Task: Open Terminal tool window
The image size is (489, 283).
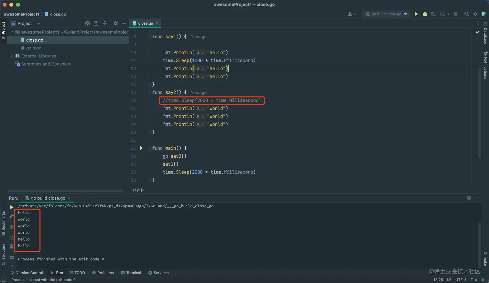Action: (131, 273)
